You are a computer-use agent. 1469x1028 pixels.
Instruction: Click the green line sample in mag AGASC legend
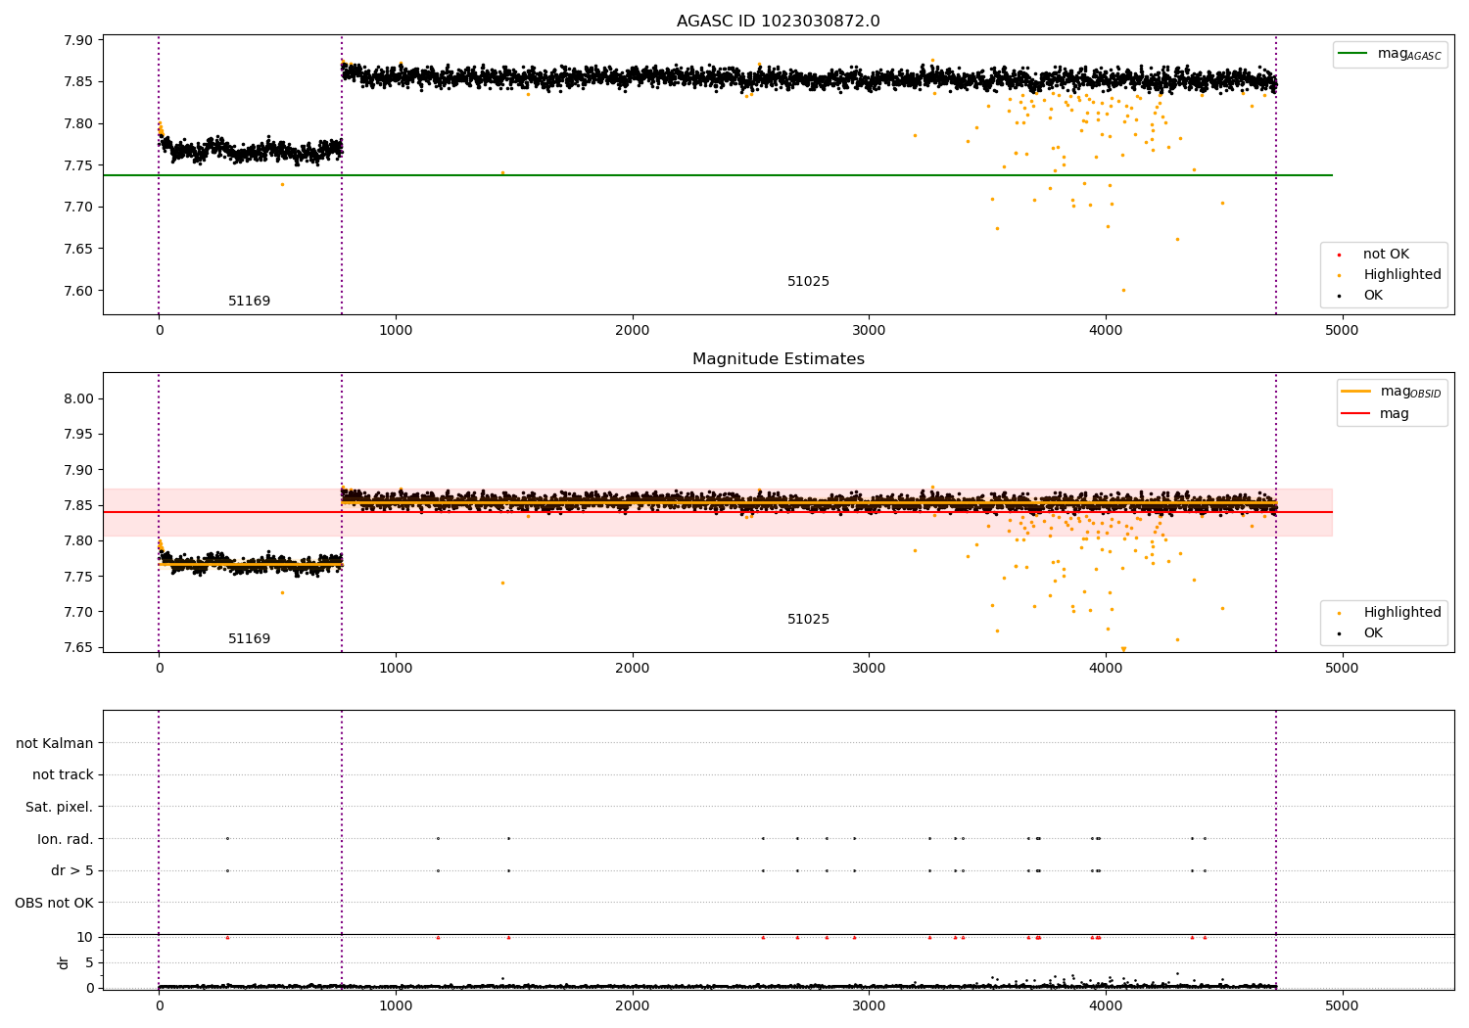click(1353, 53)
